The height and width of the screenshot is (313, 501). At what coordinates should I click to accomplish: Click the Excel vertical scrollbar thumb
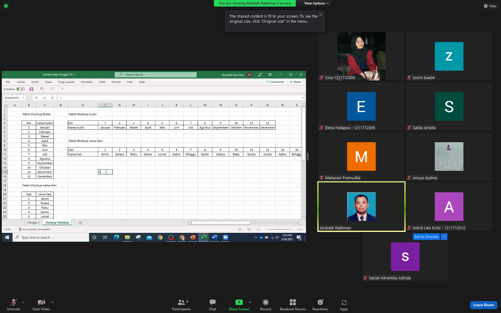(304, 134)
